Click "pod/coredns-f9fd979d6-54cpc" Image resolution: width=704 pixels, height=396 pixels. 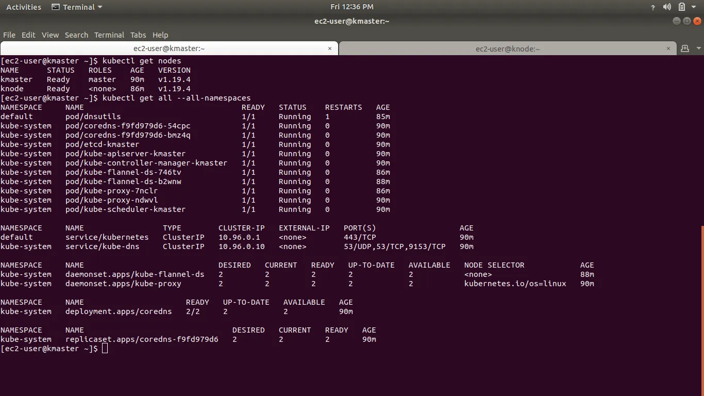pyautogui.click(x=128, y=126)
